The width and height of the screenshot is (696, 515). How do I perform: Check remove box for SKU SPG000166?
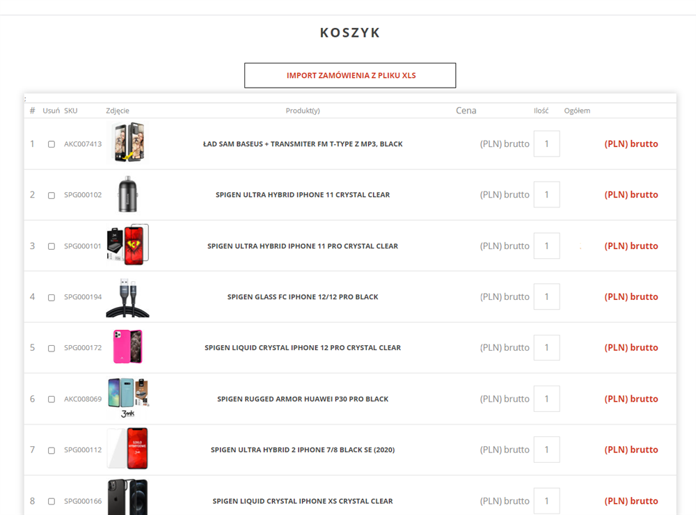point(52,502)
